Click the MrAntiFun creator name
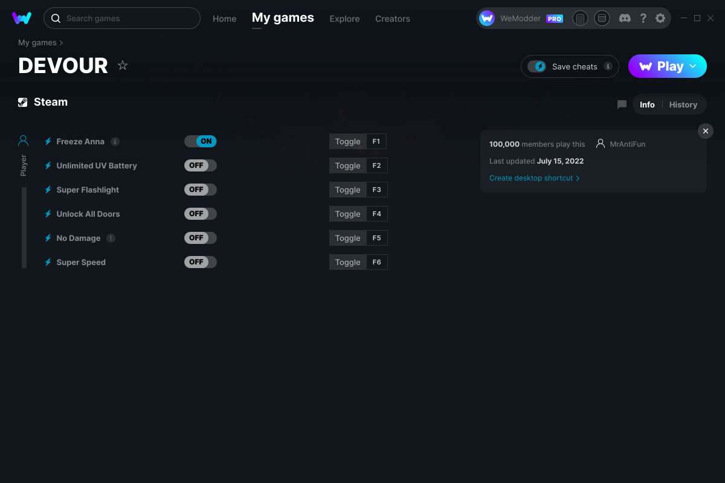725x483 pixels. pyautogui.click(x=628, y=144)
